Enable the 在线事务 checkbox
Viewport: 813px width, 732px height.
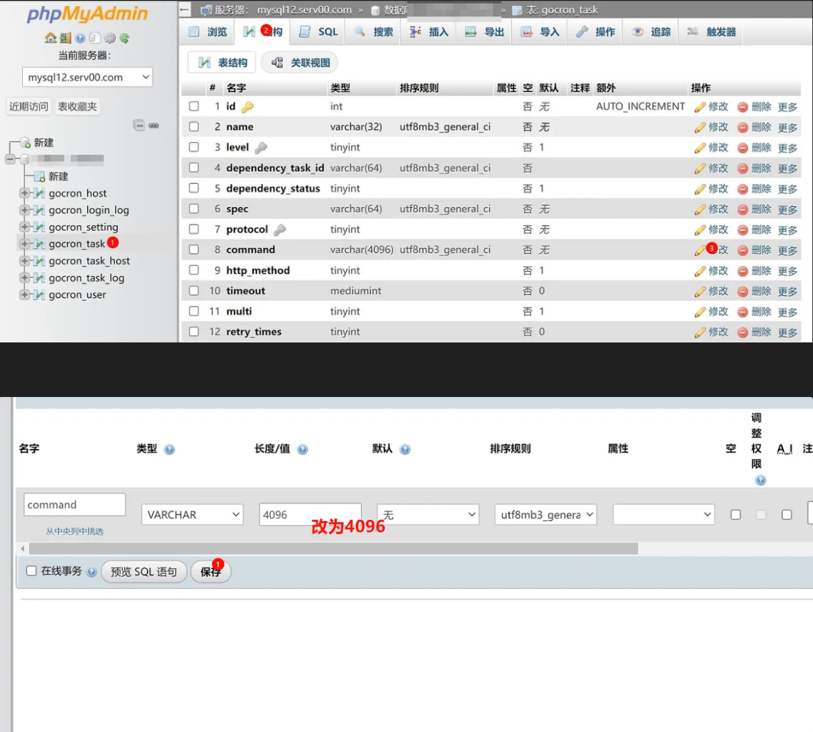click(x=31, y=571)
